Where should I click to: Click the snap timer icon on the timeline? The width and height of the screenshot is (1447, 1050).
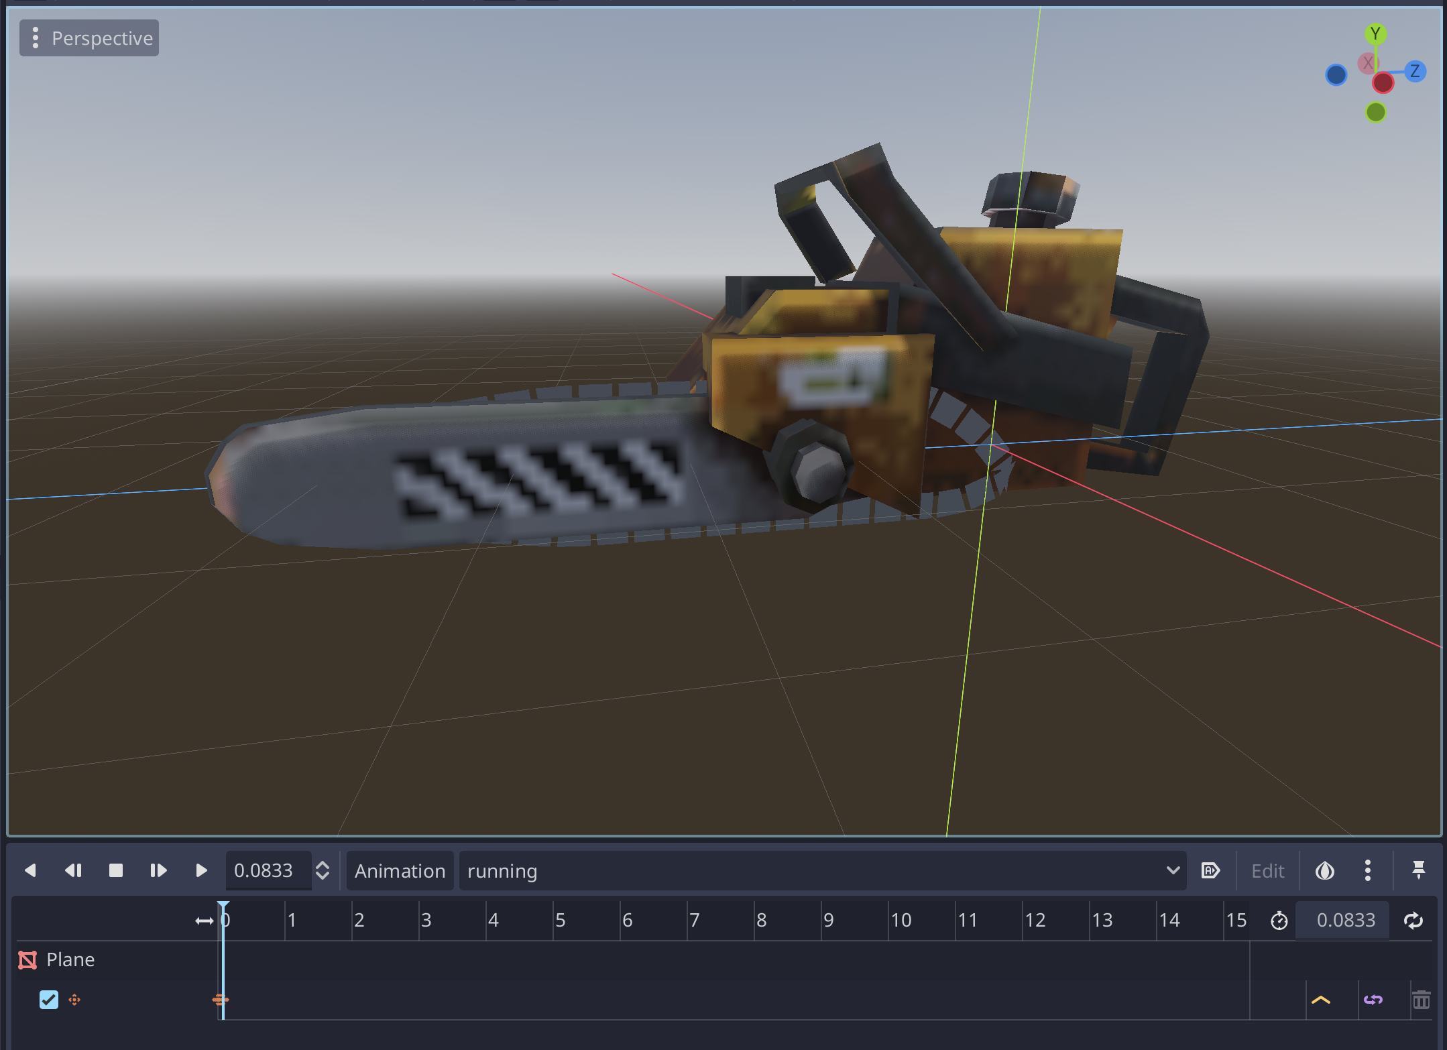tap(1279, 920)
